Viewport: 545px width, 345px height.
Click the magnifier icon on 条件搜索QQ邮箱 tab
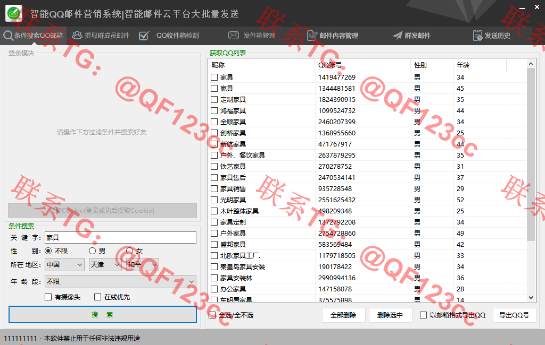(x=8, y=36)
